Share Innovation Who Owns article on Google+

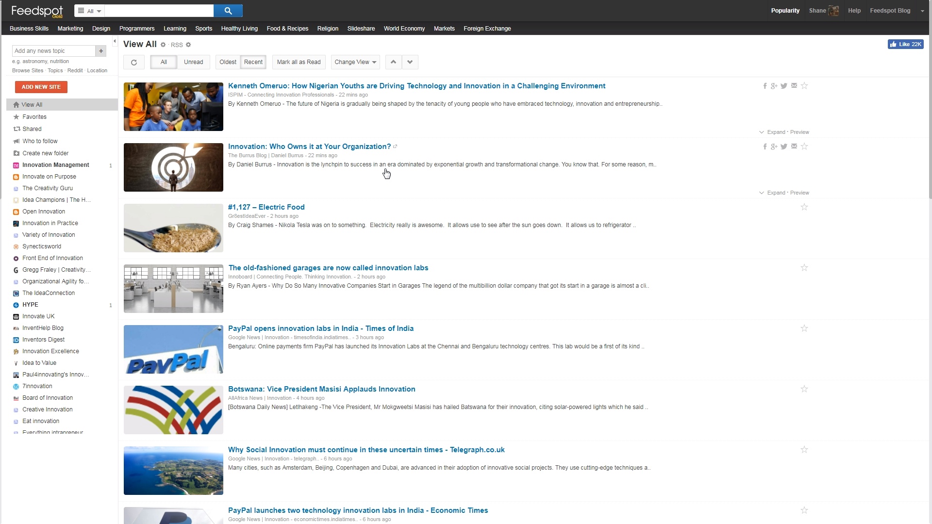(774, 147)
